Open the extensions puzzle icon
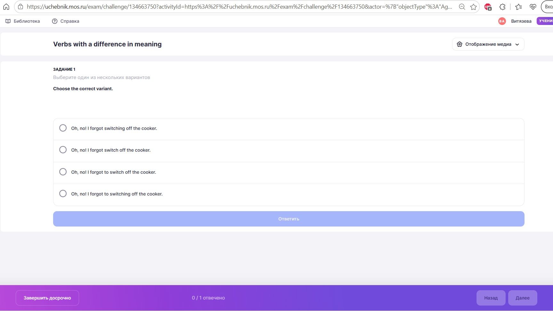 point(502,7)
